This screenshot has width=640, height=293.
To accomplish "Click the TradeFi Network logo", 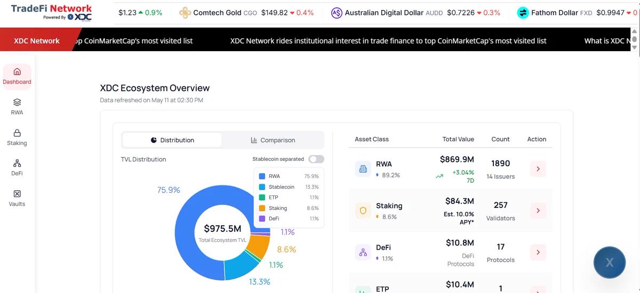I will 51,12.
